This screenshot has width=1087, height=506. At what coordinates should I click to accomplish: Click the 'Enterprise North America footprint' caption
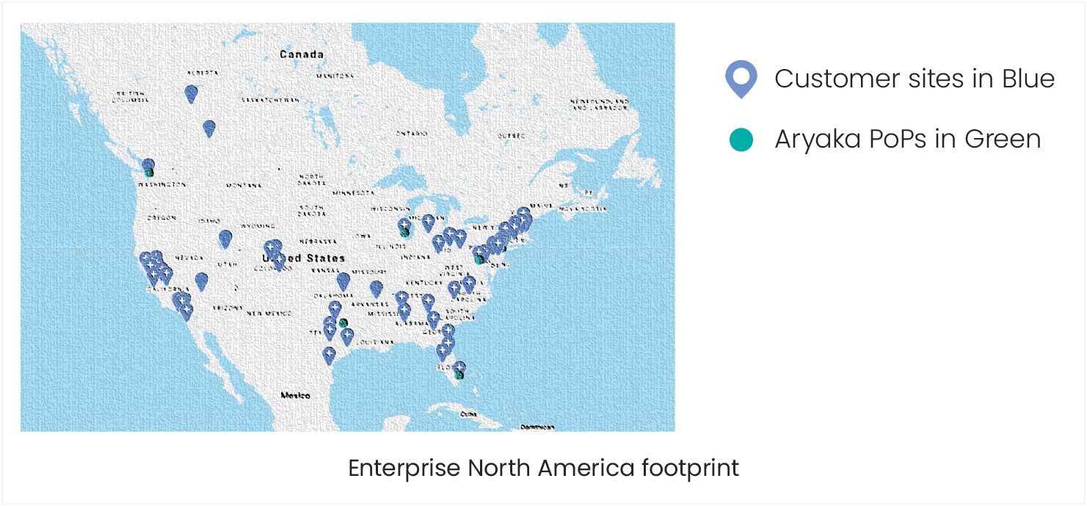tap(543, 468)
